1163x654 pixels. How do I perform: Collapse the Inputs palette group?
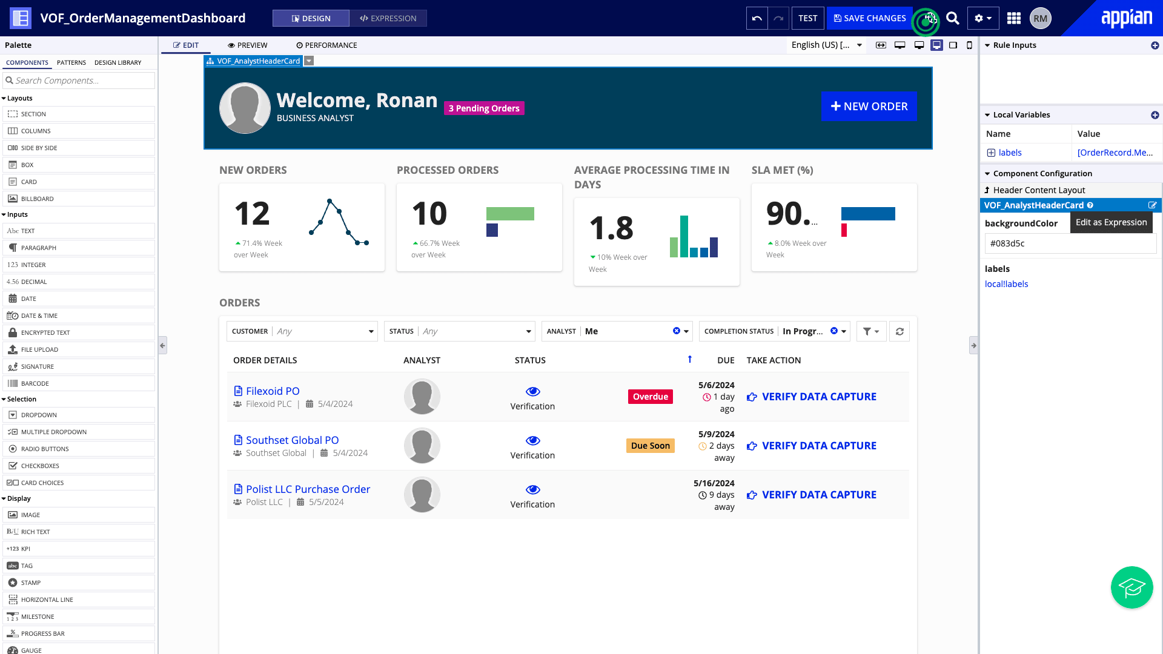15,214
